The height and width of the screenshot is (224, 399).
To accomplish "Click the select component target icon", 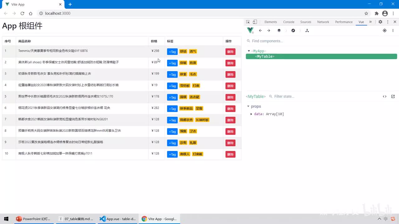I will click(385, 30).
